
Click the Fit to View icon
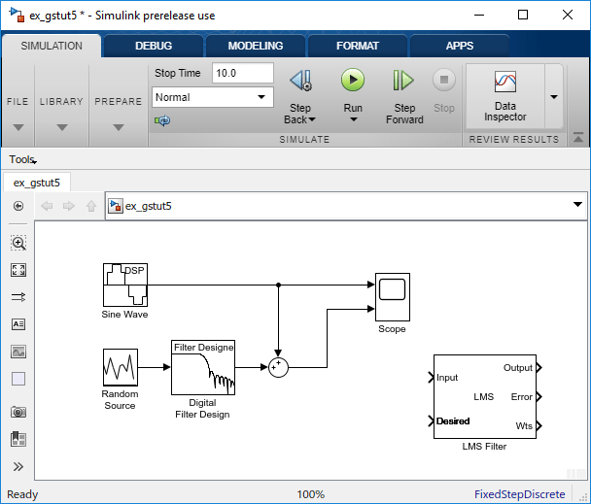18,270
